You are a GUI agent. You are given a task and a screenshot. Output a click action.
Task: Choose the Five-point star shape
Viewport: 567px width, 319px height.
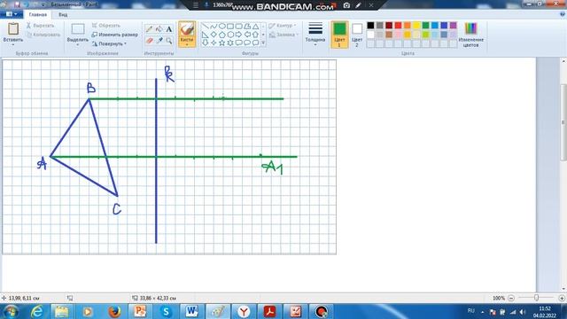(222, 43)
